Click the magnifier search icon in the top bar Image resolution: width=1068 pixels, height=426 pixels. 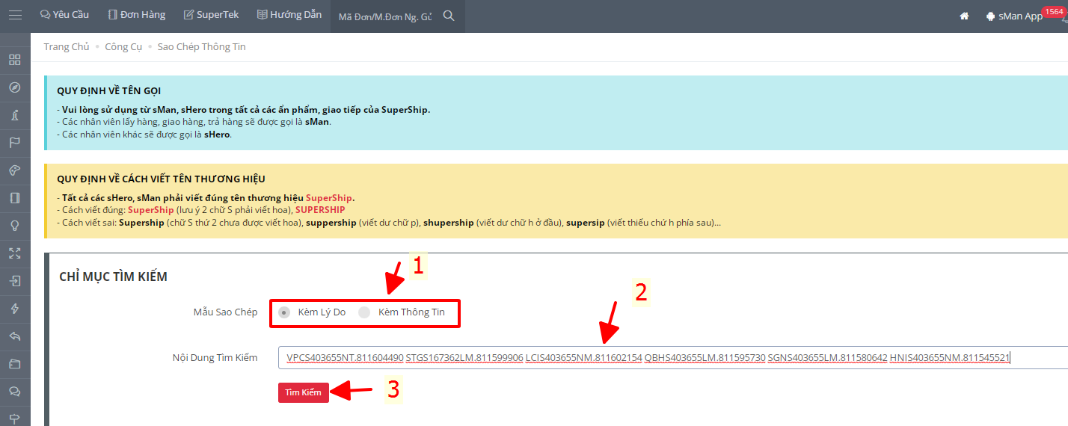pyautogui.click(x=449, y=16)
